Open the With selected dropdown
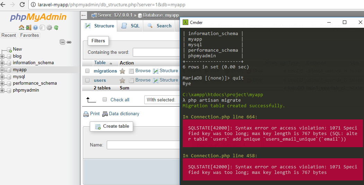 pyautogui.click(x=162, y=100)
